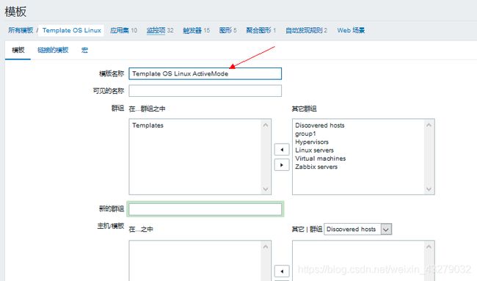Open the 监控项 32 link

160,30
